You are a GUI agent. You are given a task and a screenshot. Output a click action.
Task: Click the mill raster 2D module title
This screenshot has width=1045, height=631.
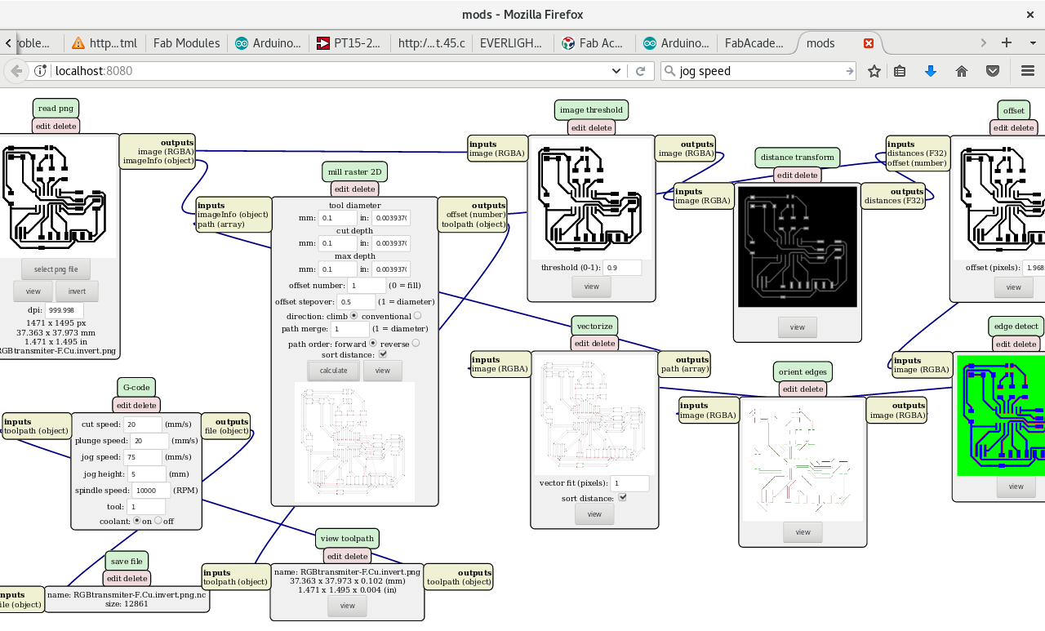(x=354, y=172)
